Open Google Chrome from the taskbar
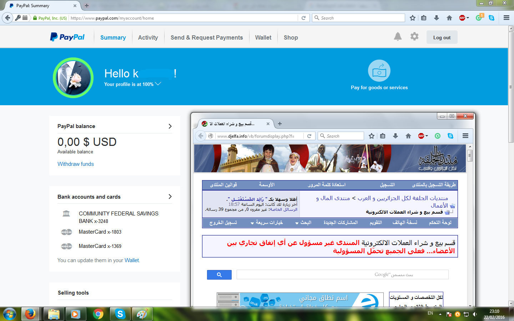The width and height of the screenshot is (514, 321). pos(98,314)
